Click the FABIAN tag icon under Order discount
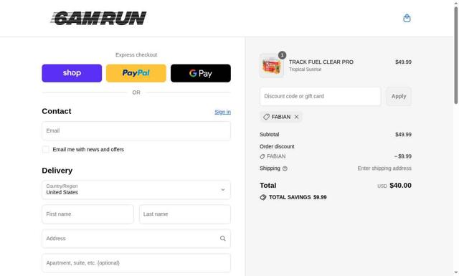This screenshot has width=459, height=276. pos(262,156)
